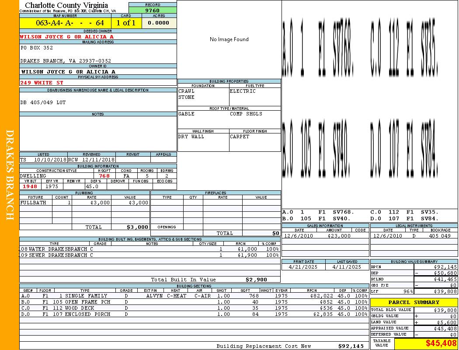
Task: Click sales date 12/6/2010 under Sales Information
Action: coord(299,235)
